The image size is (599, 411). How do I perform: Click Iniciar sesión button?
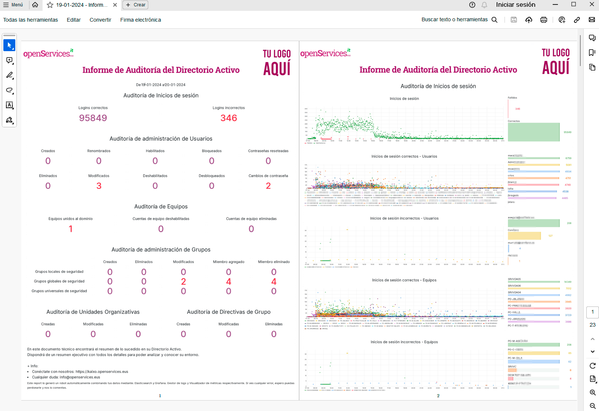point(515,5)
